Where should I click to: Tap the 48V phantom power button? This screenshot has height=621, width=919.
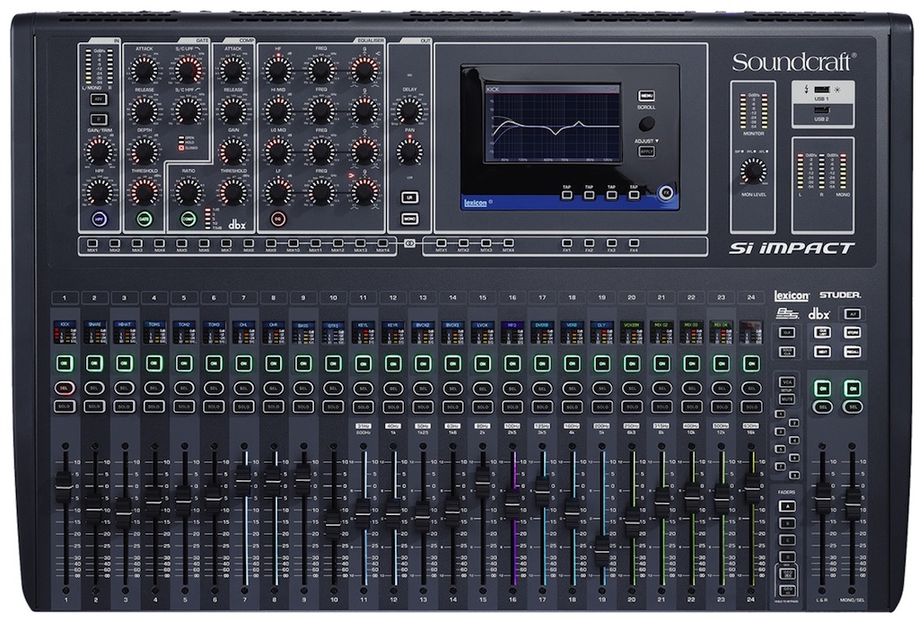pos(99,100)
